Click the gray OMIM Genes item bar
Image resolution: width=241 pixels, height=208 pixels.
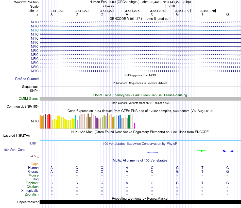(x=140, y=99)
